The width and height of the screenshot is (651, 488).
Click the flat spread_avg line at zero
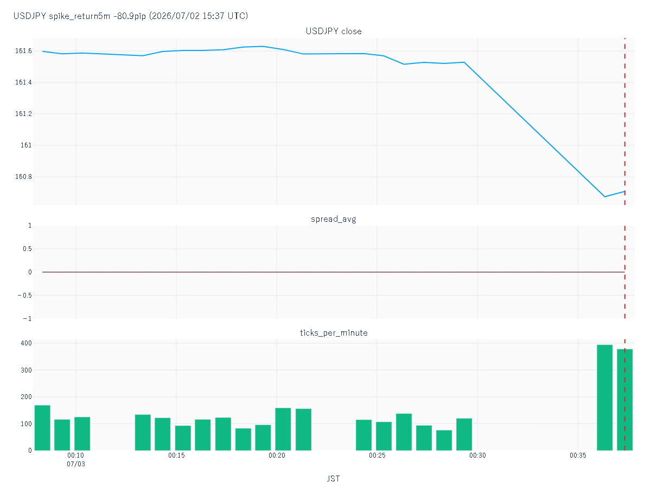(334, 272)
